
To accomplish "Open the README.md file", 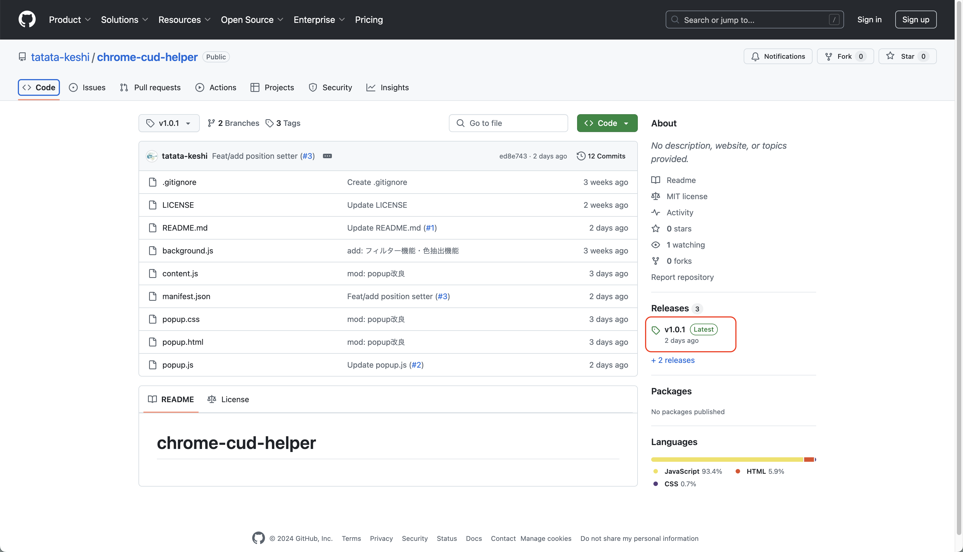I will tap(185, 228).
